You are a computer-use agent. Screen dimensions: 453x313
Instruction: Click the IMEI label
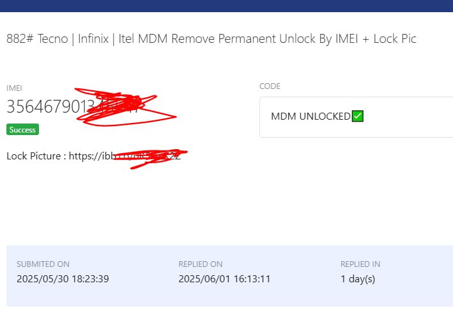14,88
